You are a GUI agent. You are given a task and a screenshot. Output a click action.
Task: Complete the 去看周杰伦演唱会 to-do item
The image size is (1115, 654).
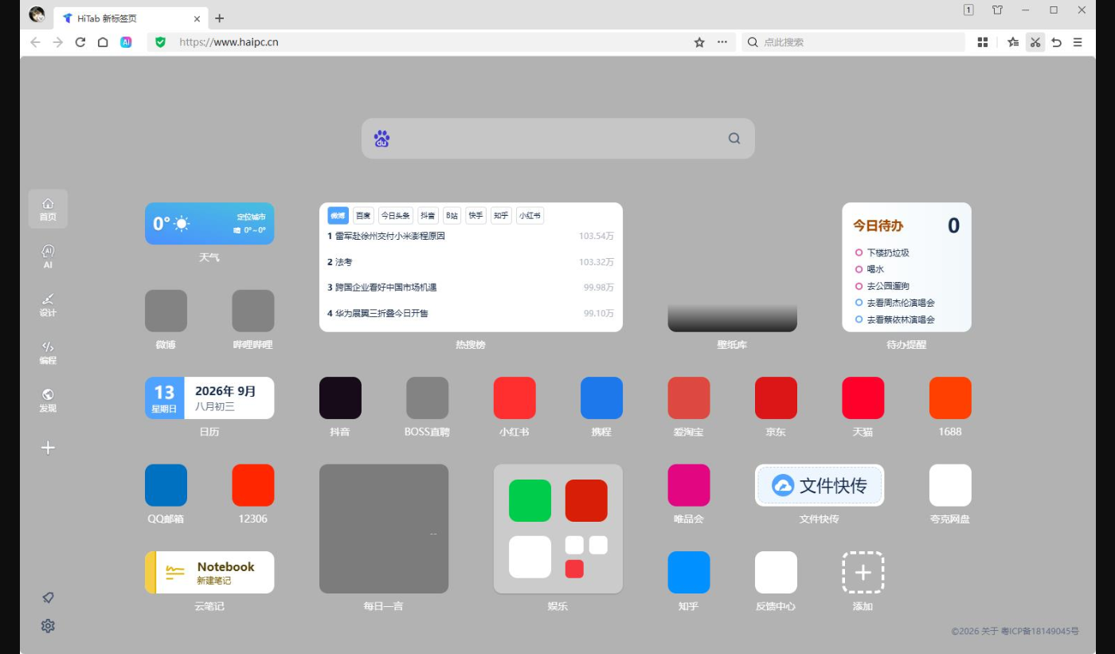pyautogui.click(x=859, y=303)
